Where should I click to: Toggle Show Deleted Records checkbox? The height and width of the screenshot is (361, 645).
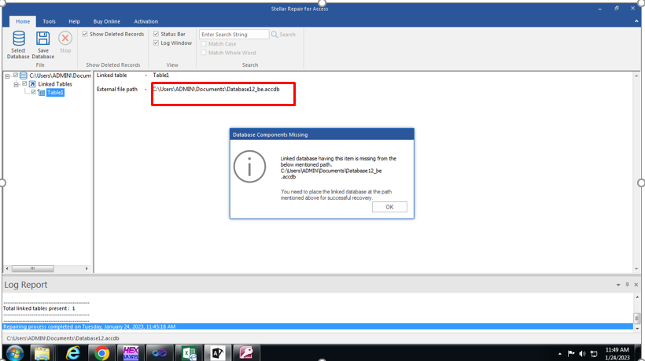coord(85,34)
